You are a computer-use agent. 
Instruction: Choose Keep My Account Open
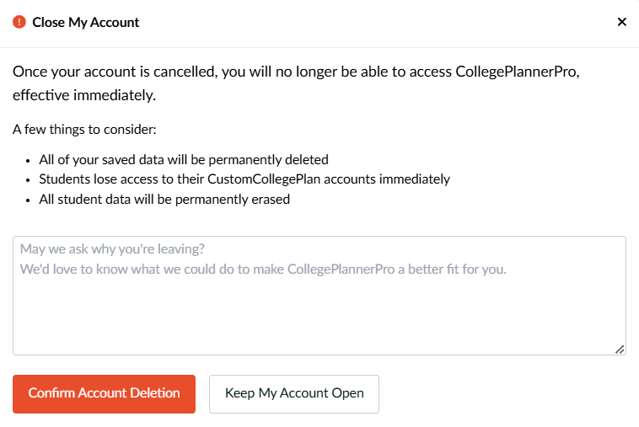tap(294, 393)
